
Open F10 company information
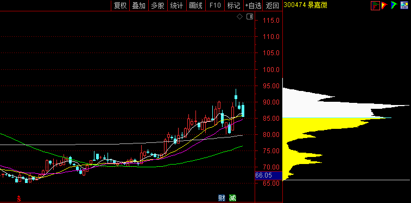(x=215, y=5)
